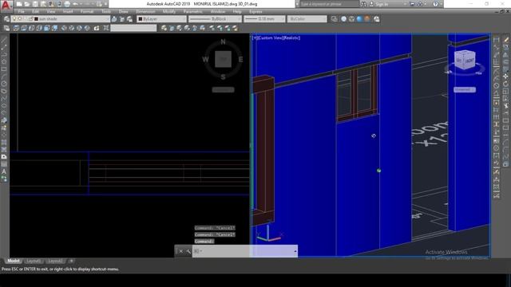Switch to the Layout2 tab
The image size is (511, 287).
click(x=55, y=261)
